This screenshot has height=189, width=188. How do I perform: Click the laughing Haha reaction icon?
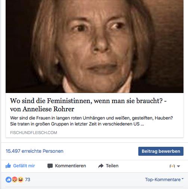21,180
